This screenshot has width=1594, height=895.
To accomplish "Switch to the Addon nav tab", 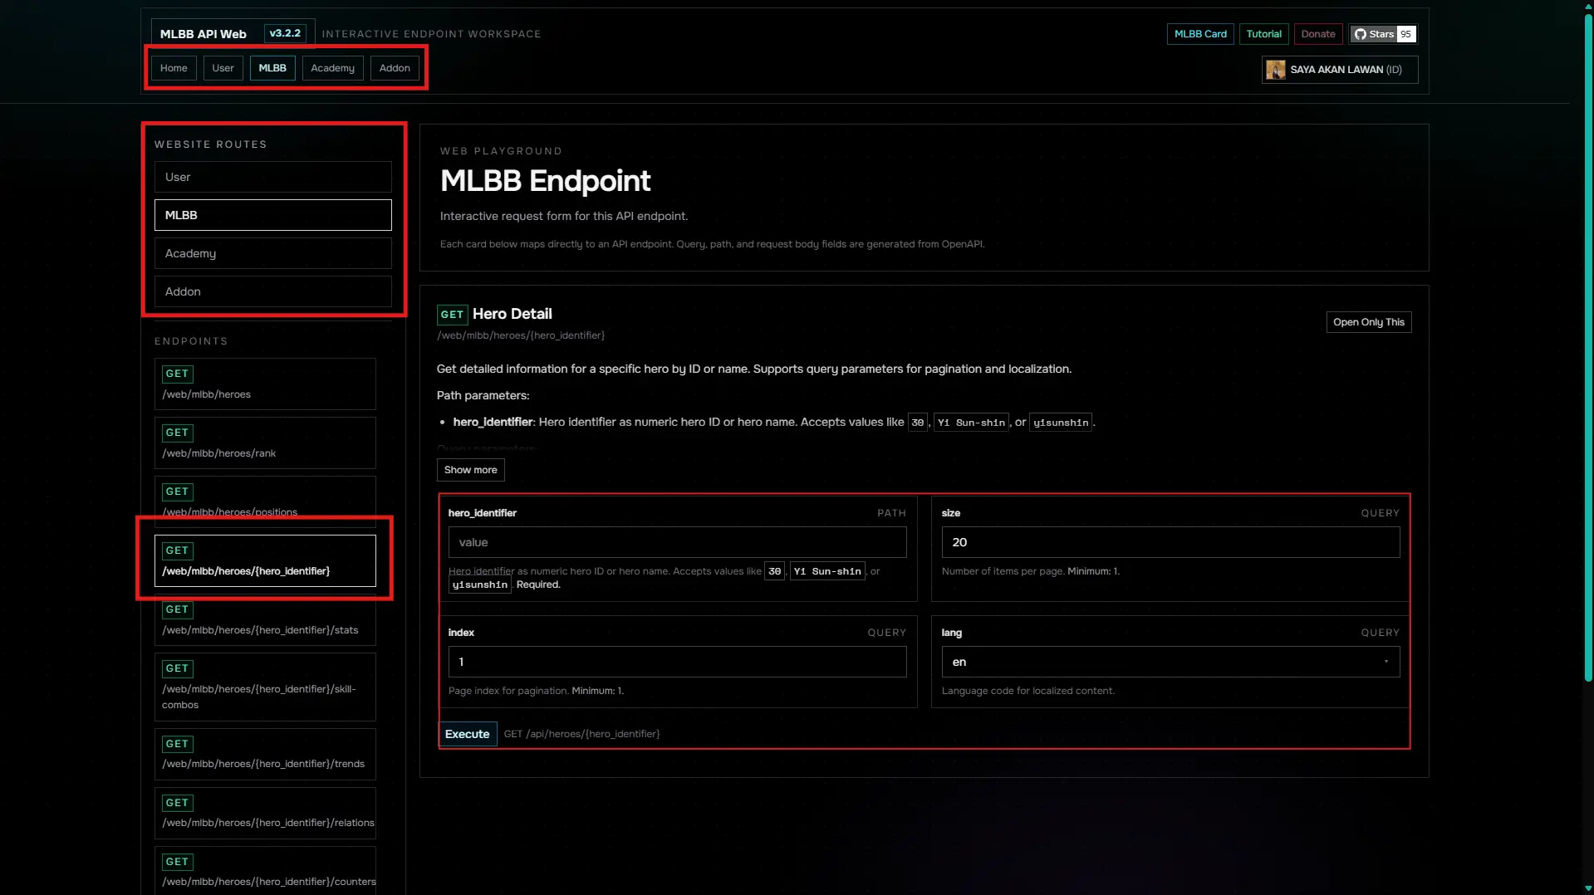I will [395, 68].
